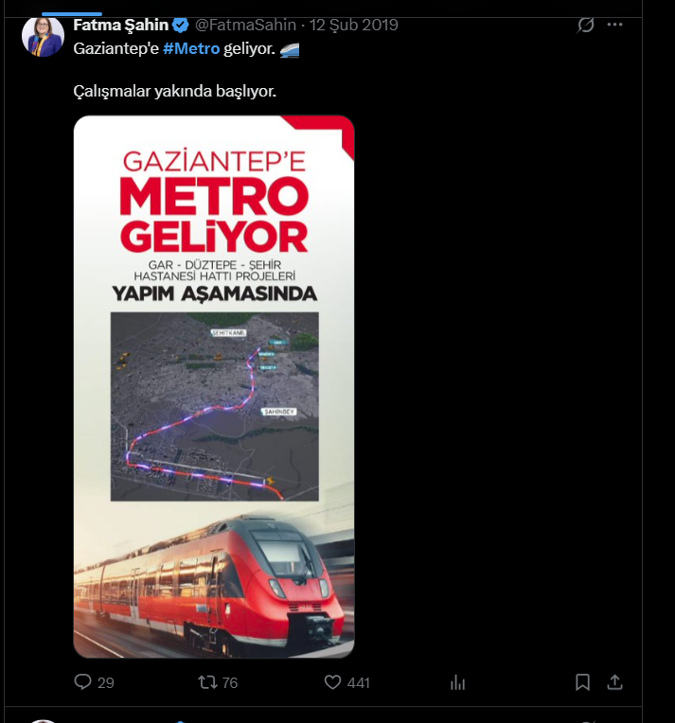The width and height of the screenshot is (675, 723).
Task: Open the three-dot more options menu
Action: [614, 25]
